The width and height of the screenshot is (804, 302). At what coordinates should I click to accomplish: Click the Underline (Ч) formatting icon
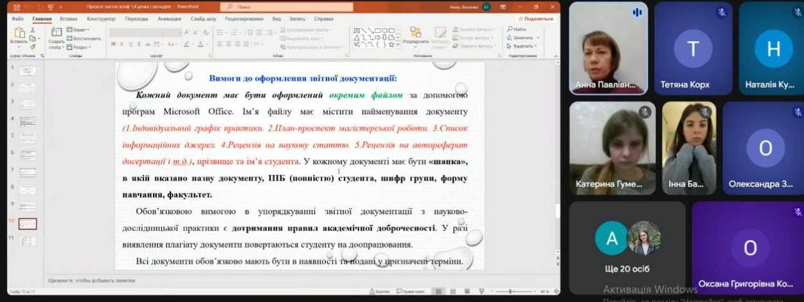(130, 44)
